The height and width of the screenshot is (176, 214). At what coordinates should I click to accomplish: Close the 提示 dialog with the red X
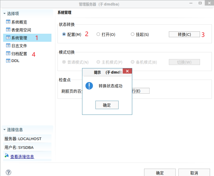pos(127,71)
